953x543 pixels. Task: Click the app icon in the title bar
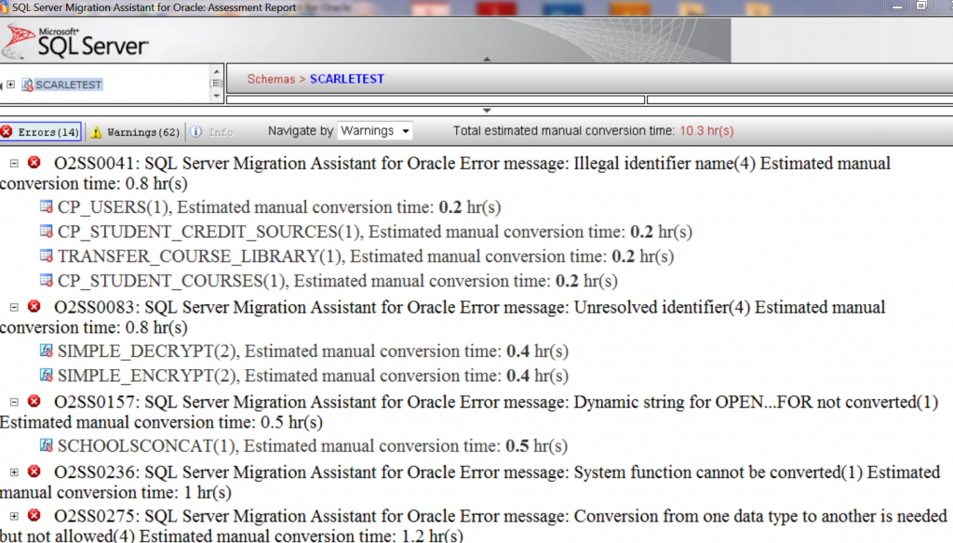point(5,7)
